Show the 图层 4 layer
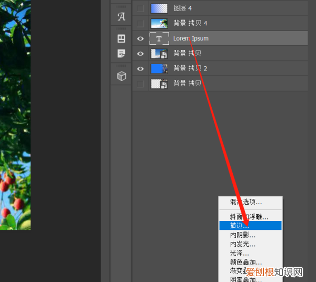The image size is (316, 282). (x=141, y=8)
